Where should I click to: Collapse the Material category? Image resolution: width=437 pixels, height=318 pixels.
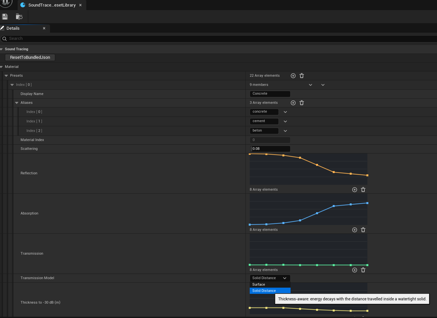(x=2, y=67)
